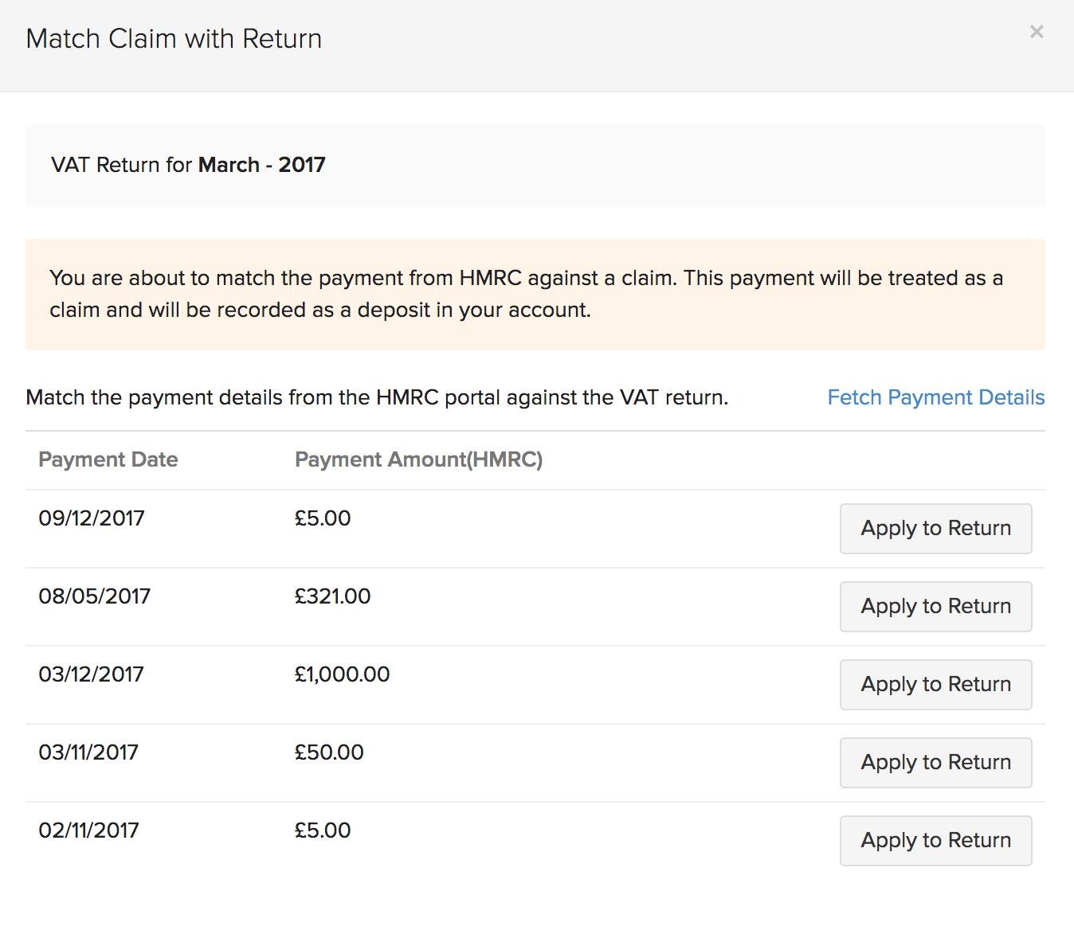Apply the £1,000.00 payment to the return
This screenshot has width=1074, height=938.
point(935,684)
